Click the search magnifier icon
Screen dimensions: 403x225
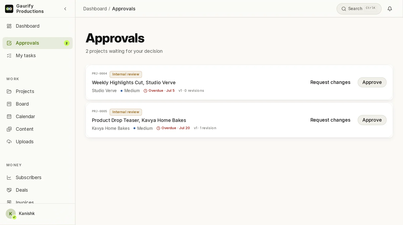point(344,9)
